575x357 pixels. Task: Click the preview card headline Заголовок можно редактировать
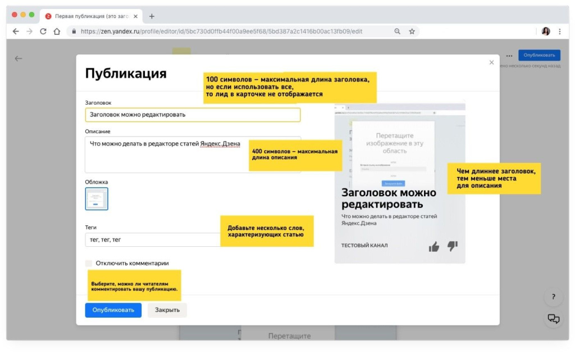(x=389, y=198)
